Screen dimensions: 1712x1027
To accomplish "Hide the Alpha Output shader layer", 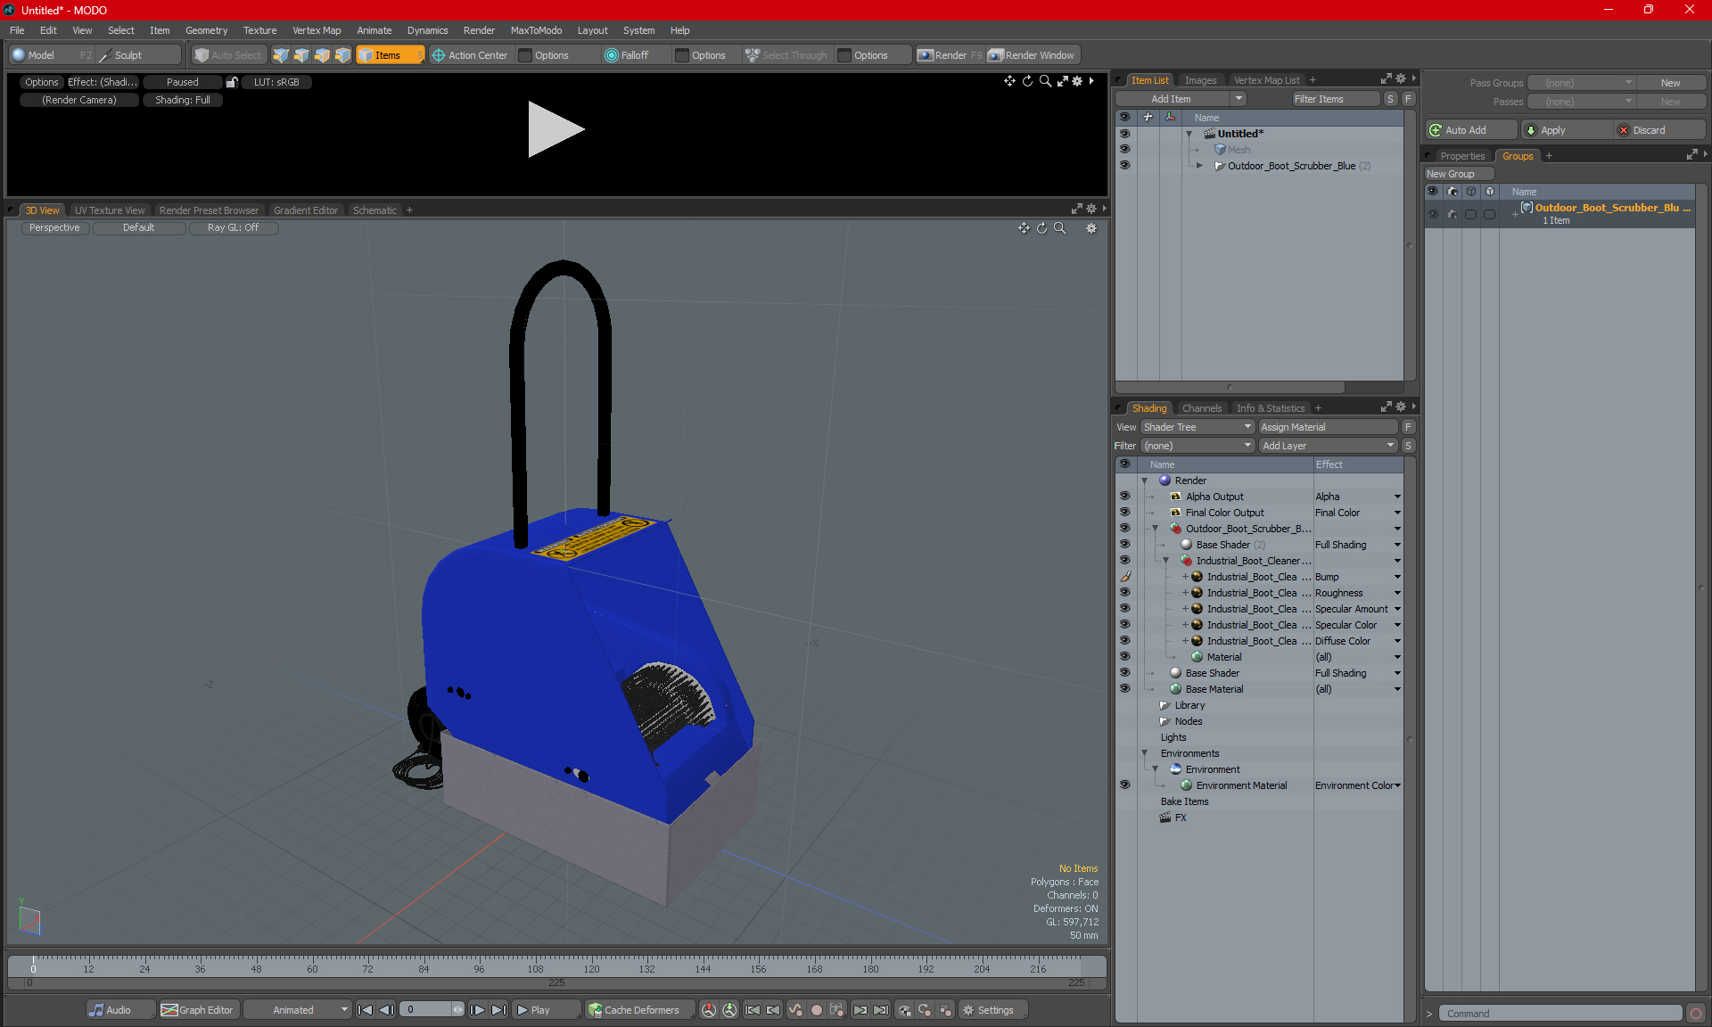I will tap(1124, 497).
